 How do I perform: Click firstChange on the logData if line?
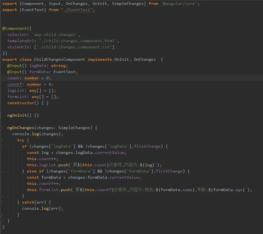[147, 146]
